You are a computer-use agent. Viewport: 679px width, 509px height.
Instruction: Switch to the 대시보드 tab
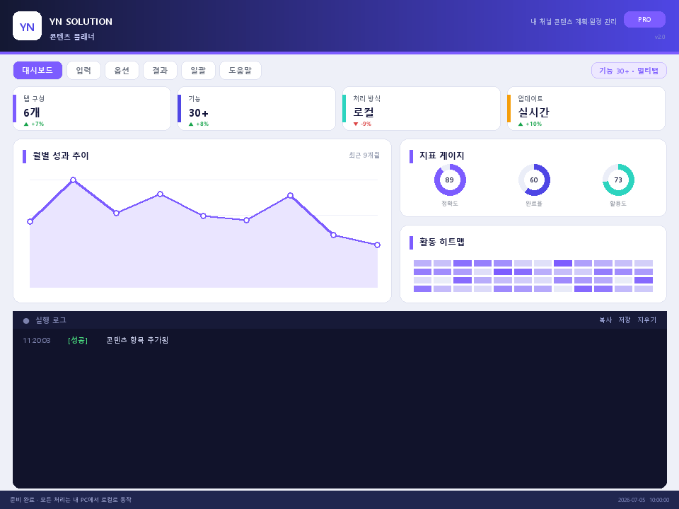coord(37,71)
